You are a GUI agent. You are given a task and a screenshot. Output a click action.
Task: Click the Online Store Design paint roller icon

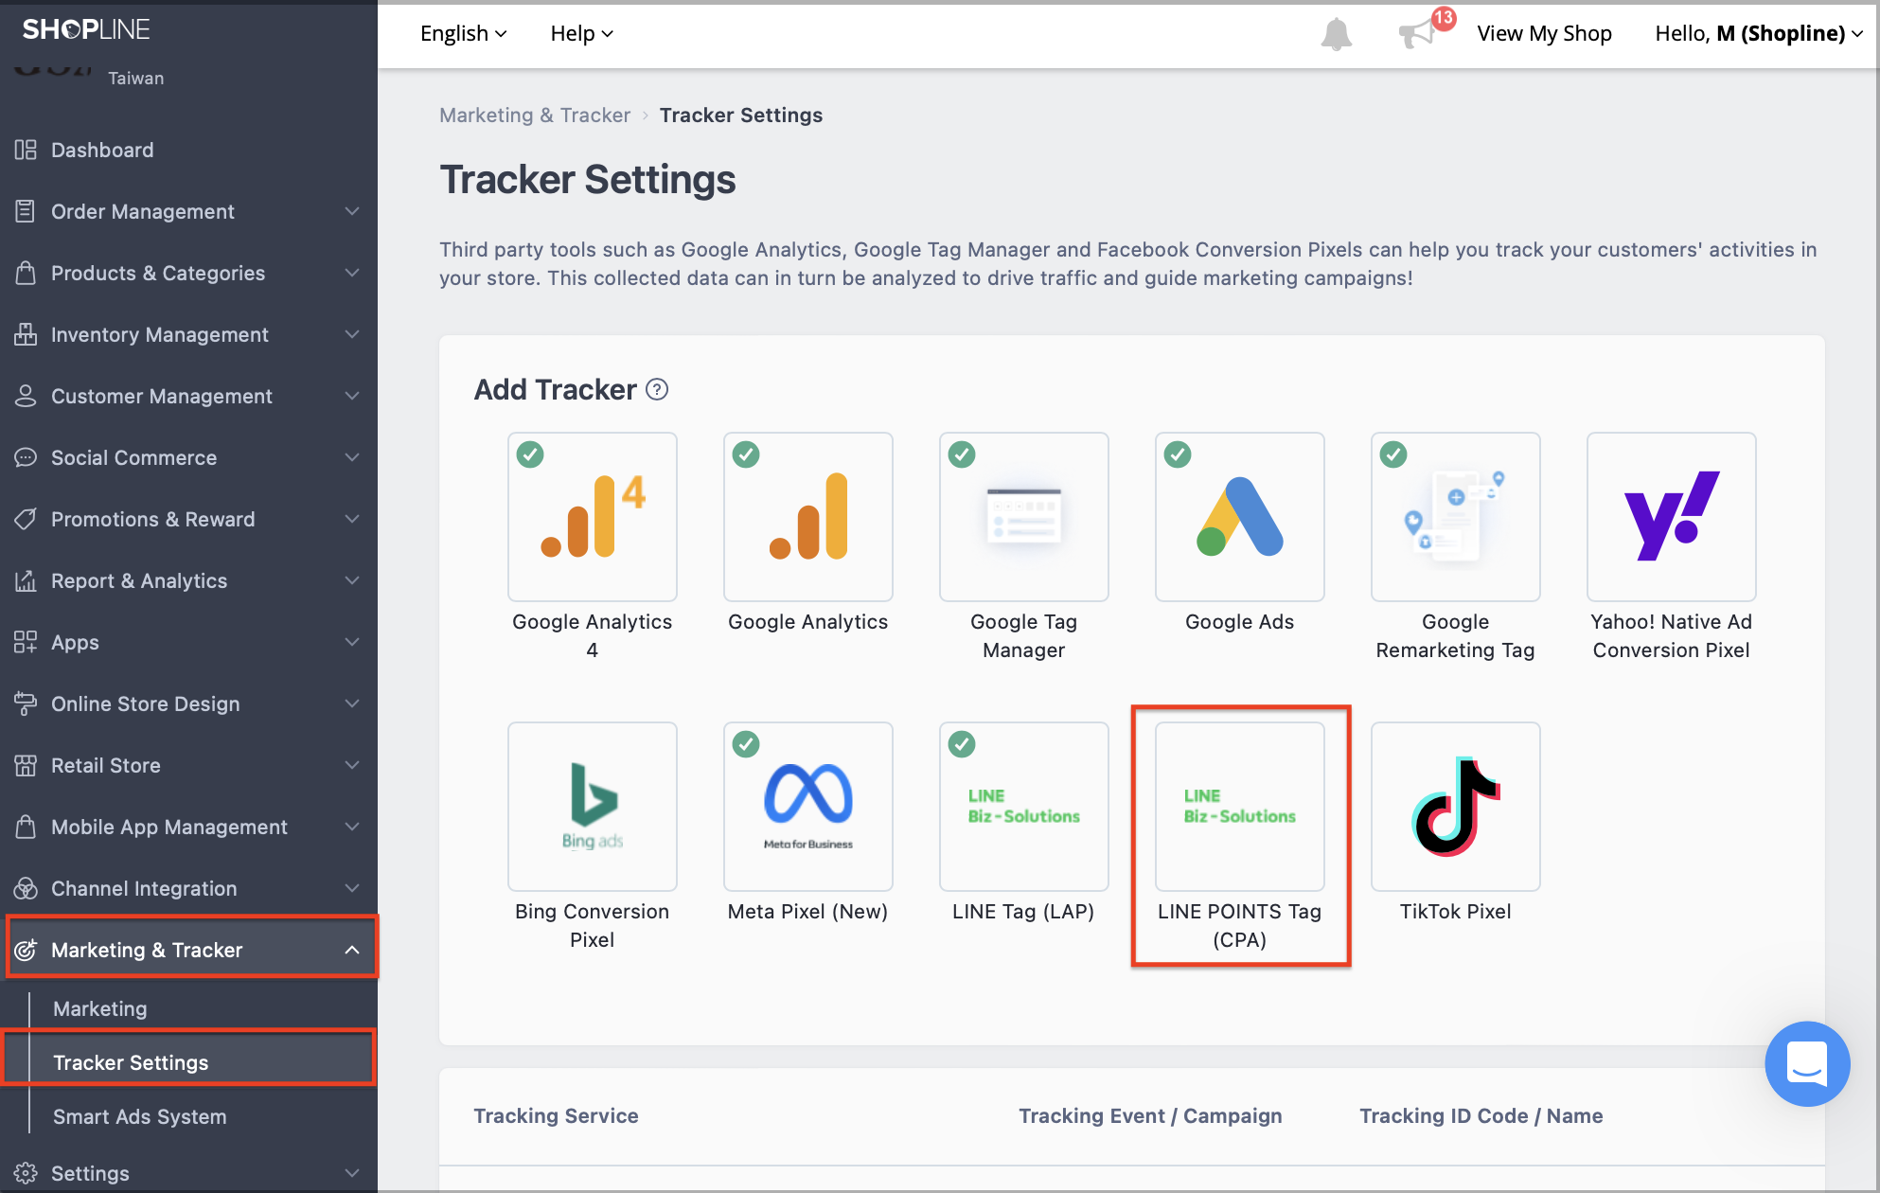point(26,703)
